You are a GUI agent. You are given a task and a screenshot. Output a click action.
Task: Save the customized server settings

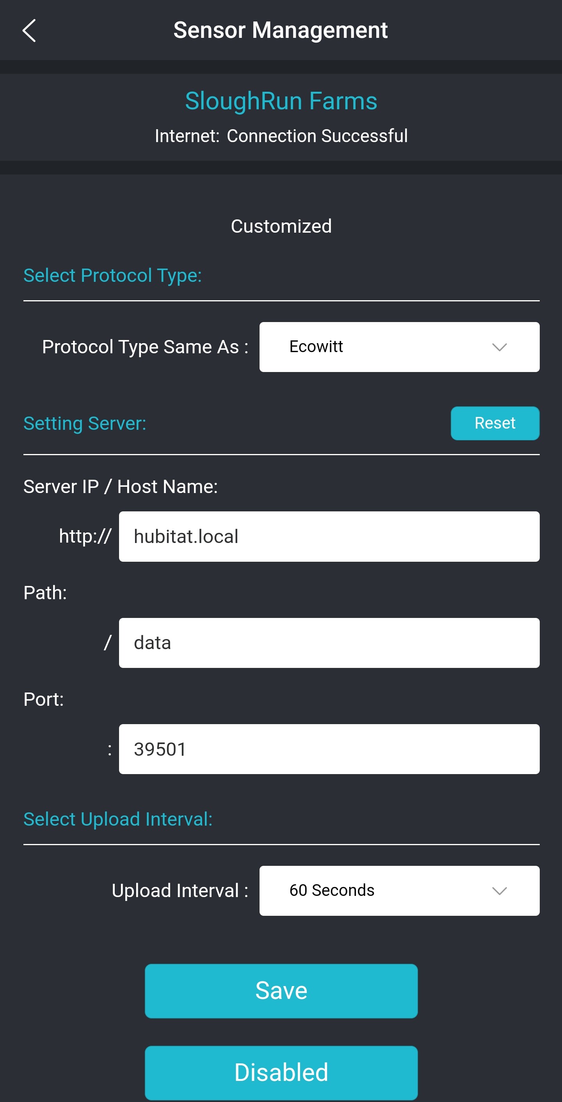pyautogui.click(x=281, y=991)
